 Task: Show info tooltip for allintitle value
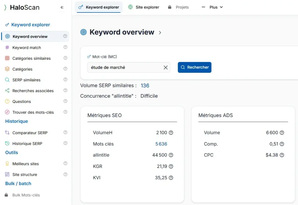pos(171,155)
